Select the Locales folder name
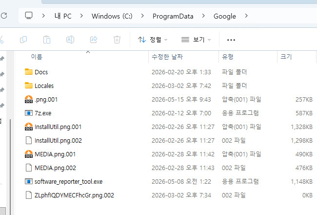The height and width of the screenshot is (215, 317). (x=44, y=86)
